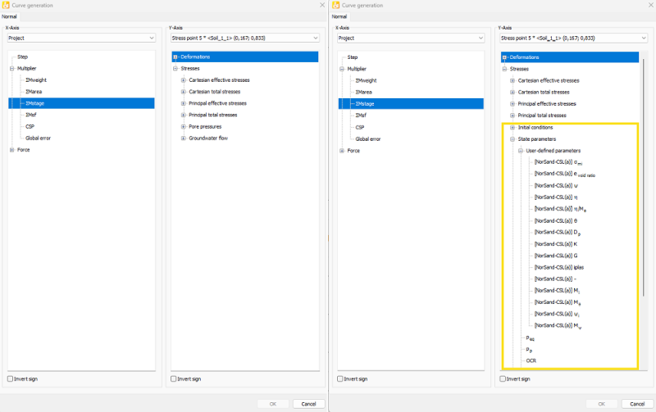Open the Project dropdown in the left dialog
The image size is (656, 412).
point(152,38)
